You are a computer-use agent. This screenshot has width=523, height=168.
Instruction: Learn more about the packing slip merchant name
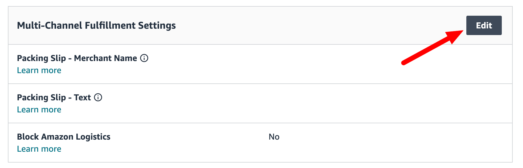tap(39, 70)
